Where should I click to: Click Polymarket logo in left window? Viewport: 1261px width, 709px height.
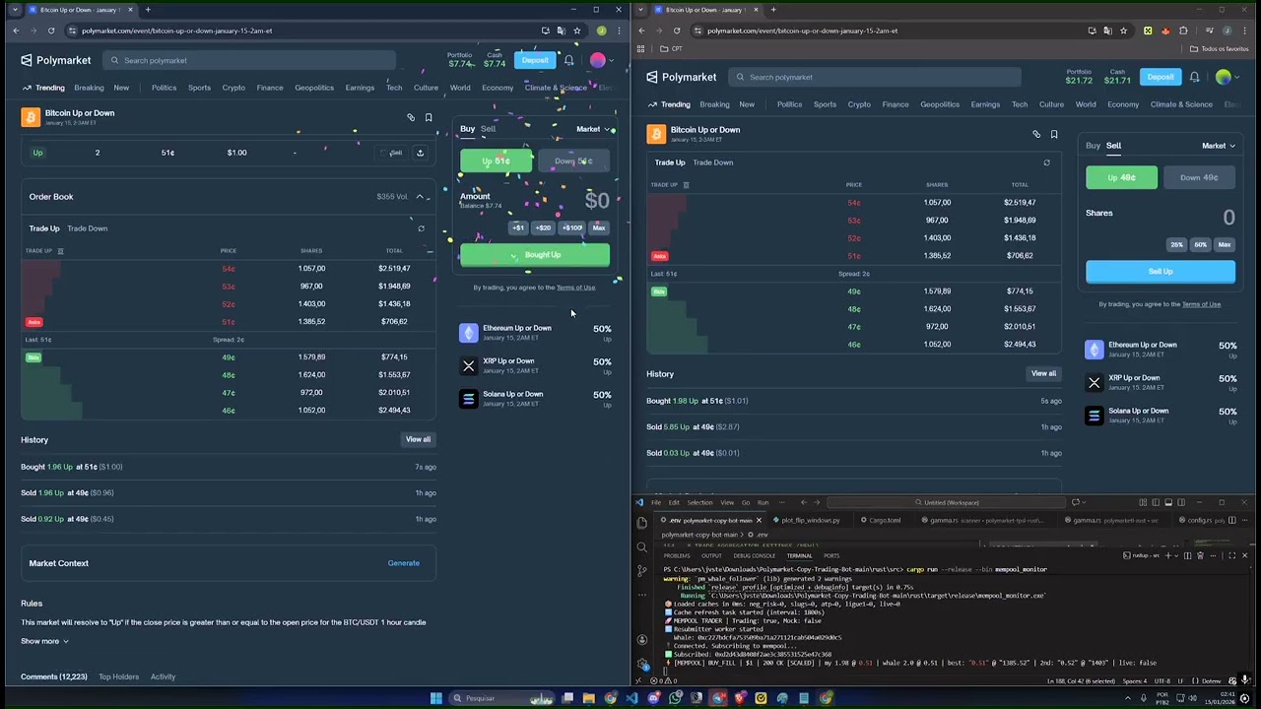56,60
